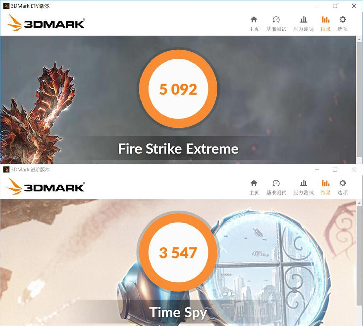This screenshot has height=326, width=363.
Task: Click the Time Spy window's scrollbar up arrow
Action: click(359, 203)
